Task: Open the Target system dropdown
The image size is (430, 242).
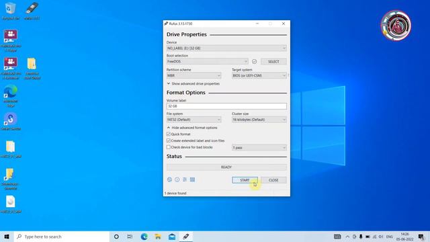Action: pos(259,75)
